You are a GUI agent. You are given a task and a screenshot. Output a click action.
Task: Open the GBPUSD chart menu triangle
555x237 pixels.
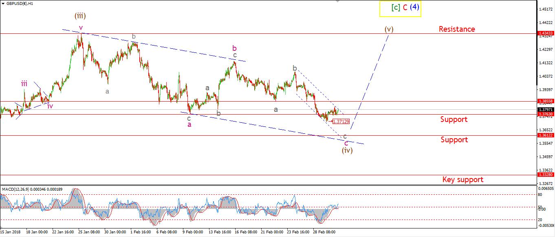coord(3,3)
